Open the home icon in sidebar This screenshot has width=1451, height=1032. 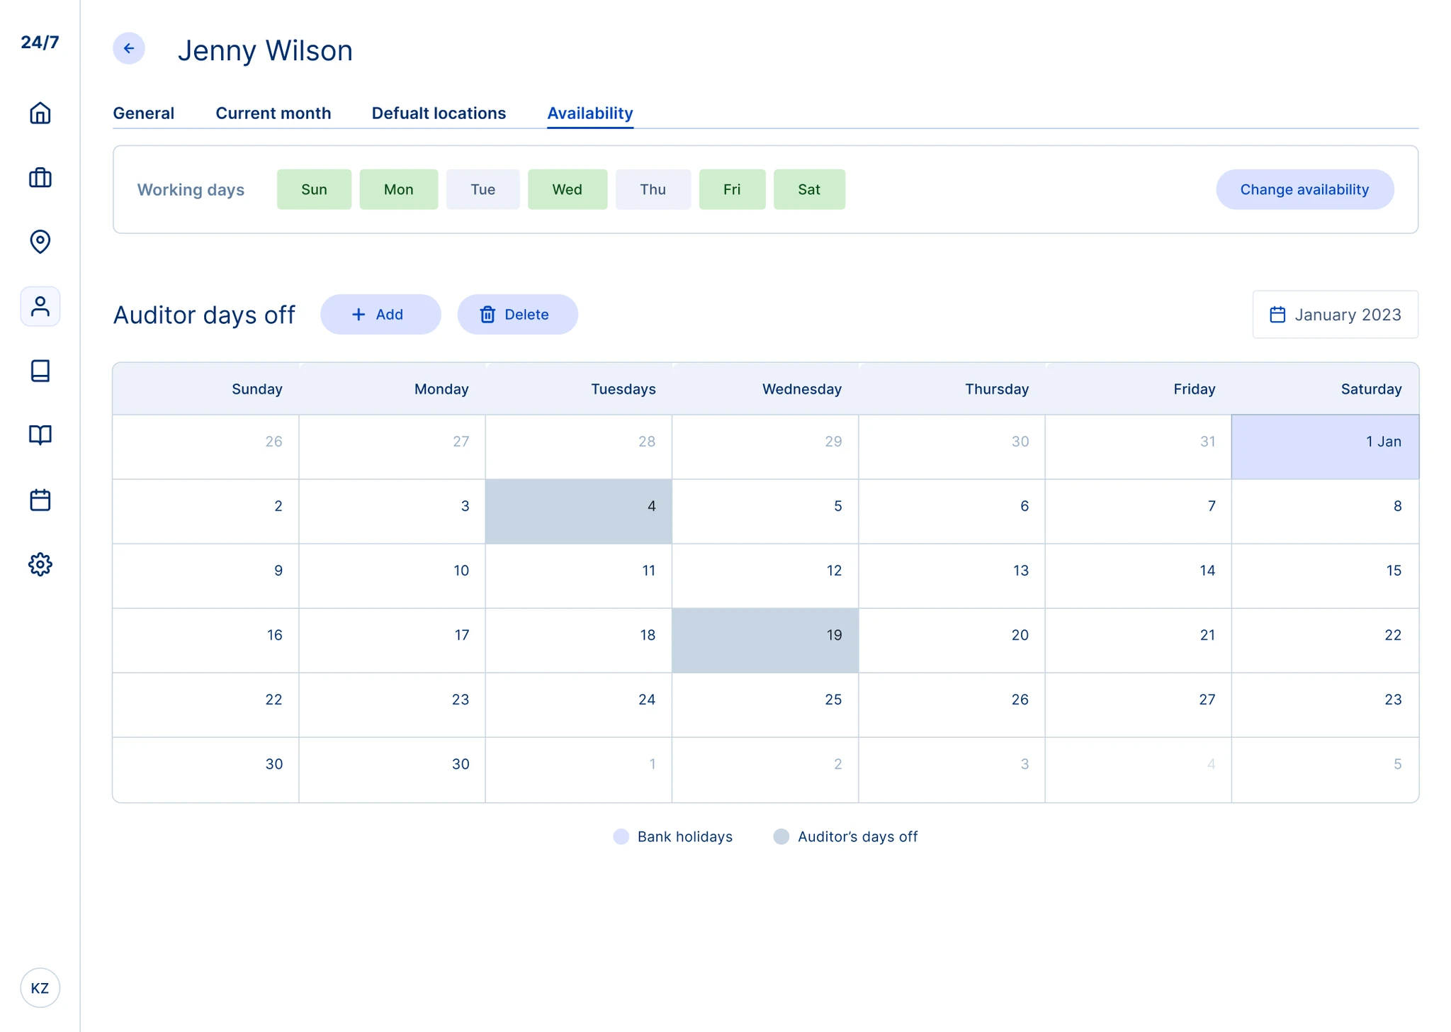(40, 113)
